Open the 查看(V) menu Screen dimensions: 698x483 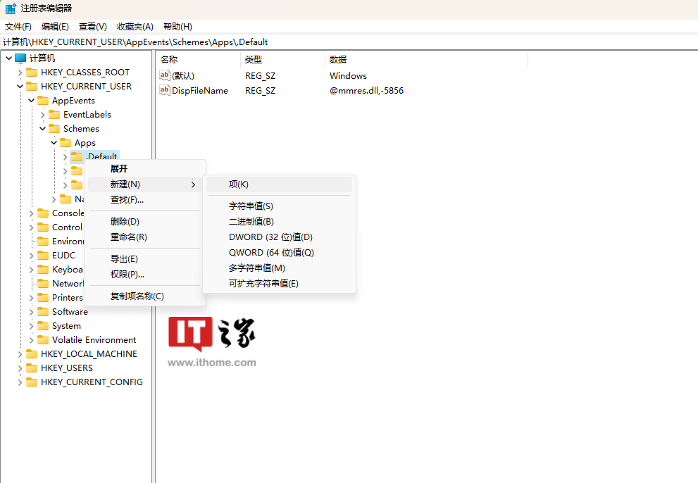tap(92, 27)
